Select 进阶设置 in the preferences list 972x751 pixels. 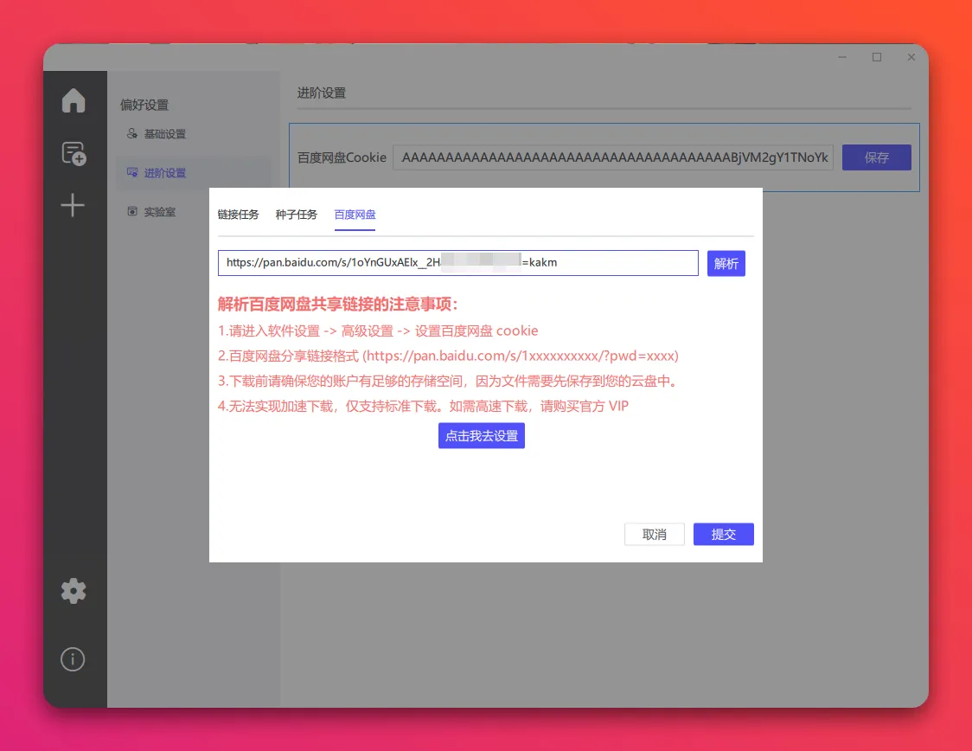click(x=164, y=173)
